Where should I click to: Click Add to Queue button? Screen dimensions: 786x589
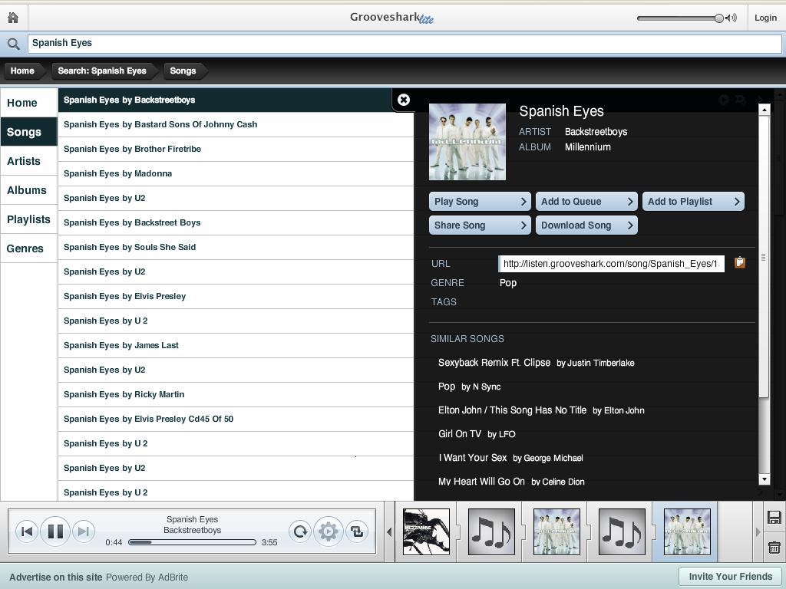point(586,202)
